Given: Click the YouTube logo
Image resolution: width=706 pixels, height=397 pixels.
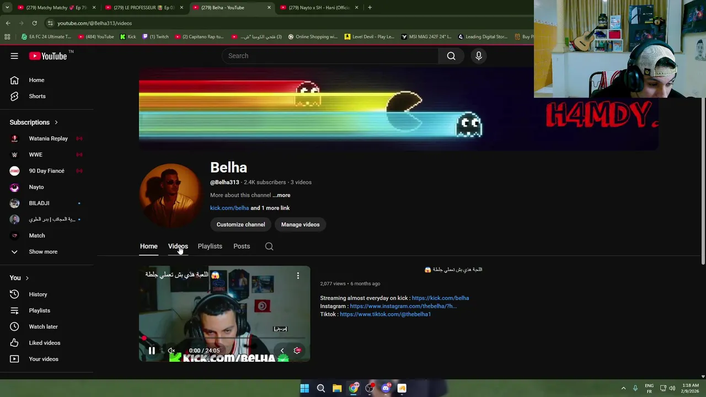Looking at the screenshot, I should point(47,56).
